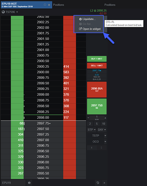This screenshot has height=186, width=147.
Task: Click the red ask cell at 2900.25 showing 414
Action: point(69,67)
